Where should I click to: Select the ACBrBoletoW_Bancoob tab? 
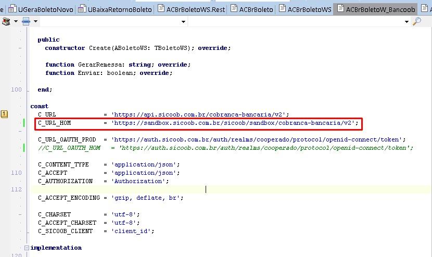click(376, 9)
